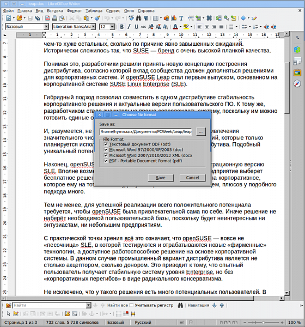Click the Save as file path field
This screenshot has width=305, height=327.
146,131
